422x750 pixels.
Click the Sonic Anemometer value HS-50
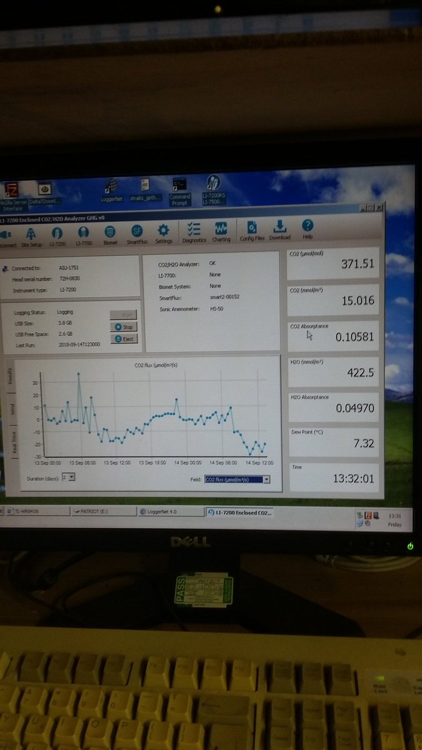pyautogui.click(x=216, y=309)
